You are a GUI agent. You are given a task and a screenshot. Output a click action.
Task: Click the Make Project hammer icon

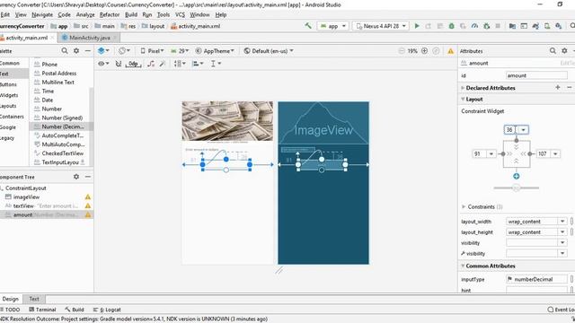point(308,26)
